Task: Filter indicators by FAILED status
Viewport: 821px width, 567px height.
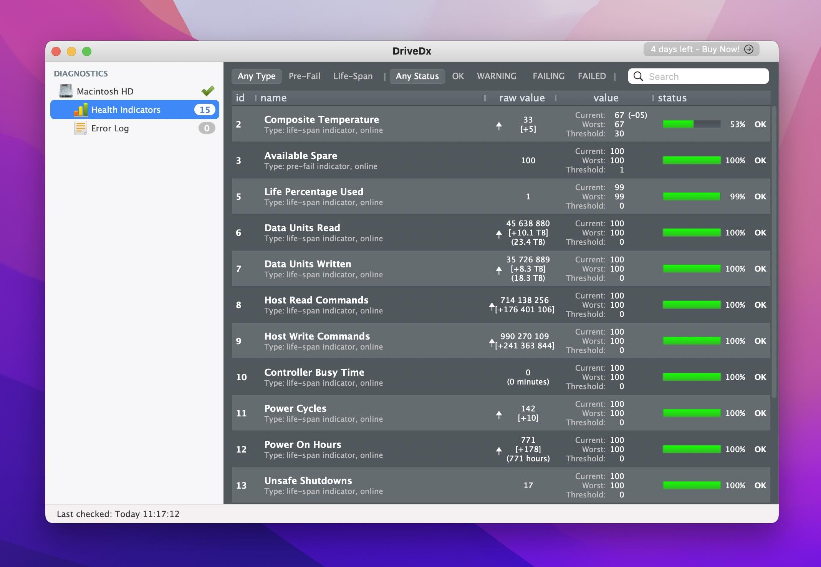Action: (x=592, y=76)
